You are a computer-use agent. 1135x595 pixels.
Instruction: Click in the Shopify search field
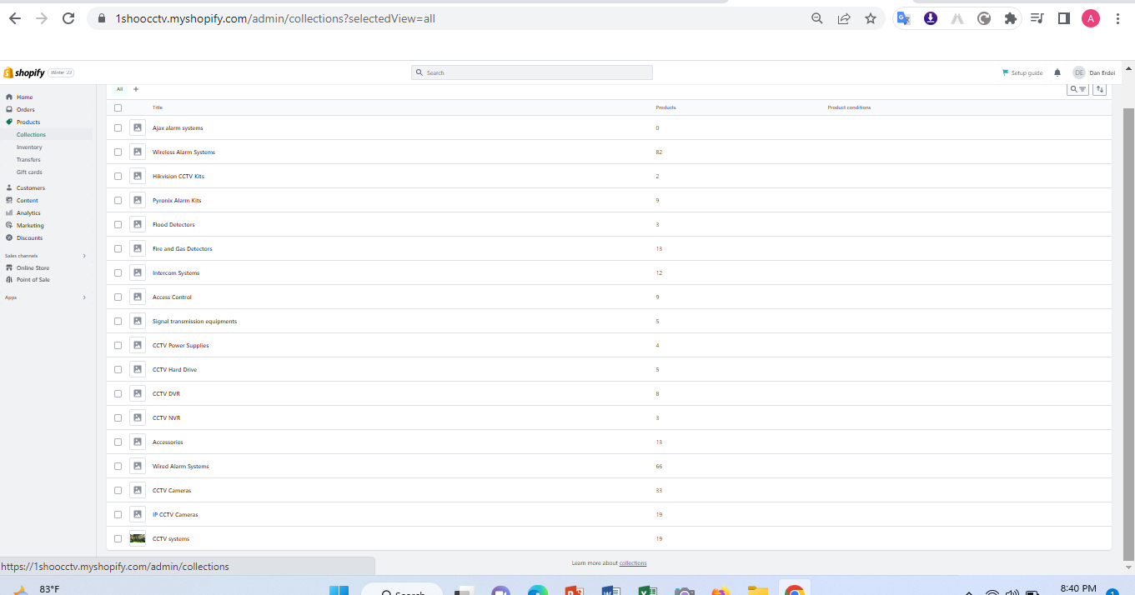(534, 72)
